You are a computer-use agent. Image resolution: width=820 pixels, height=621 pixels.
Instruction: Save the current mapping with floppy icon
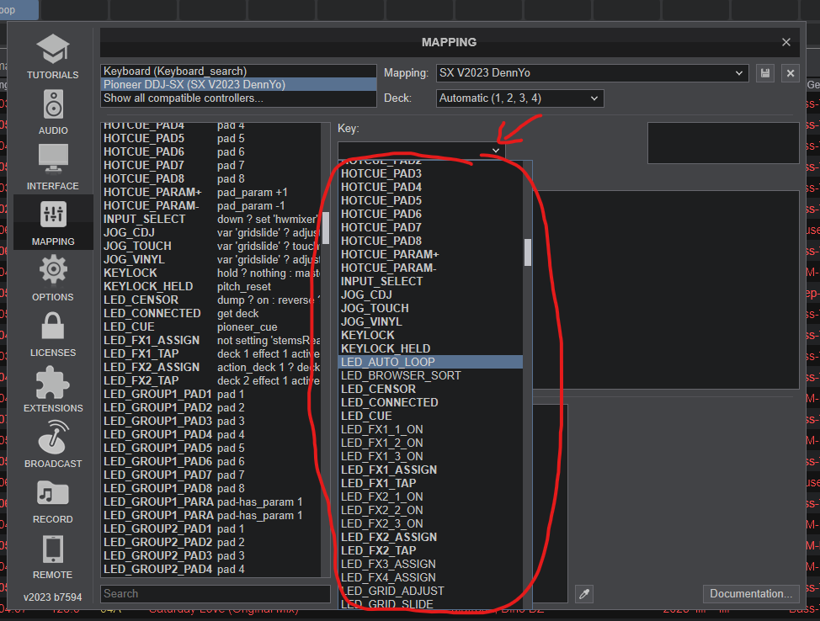765,73
